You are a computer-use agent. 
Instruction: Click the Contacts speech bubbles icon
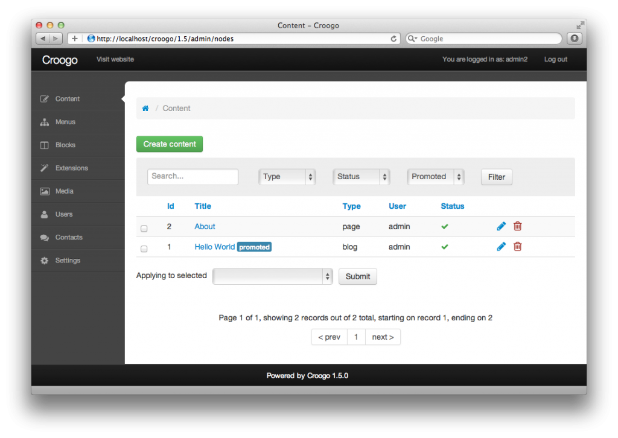(45, 238)
